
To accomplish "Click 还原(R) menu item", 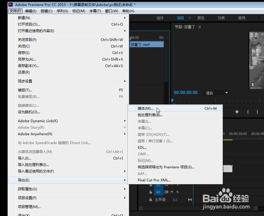I will 68,72.
